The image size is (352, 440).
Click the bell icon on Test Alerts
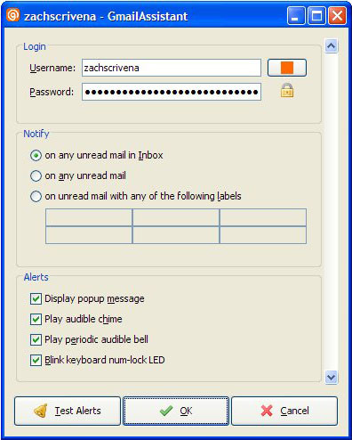click(x=41, y=411)
